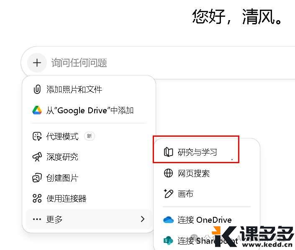Click the agent mode icon

click(x=37, y=136)
